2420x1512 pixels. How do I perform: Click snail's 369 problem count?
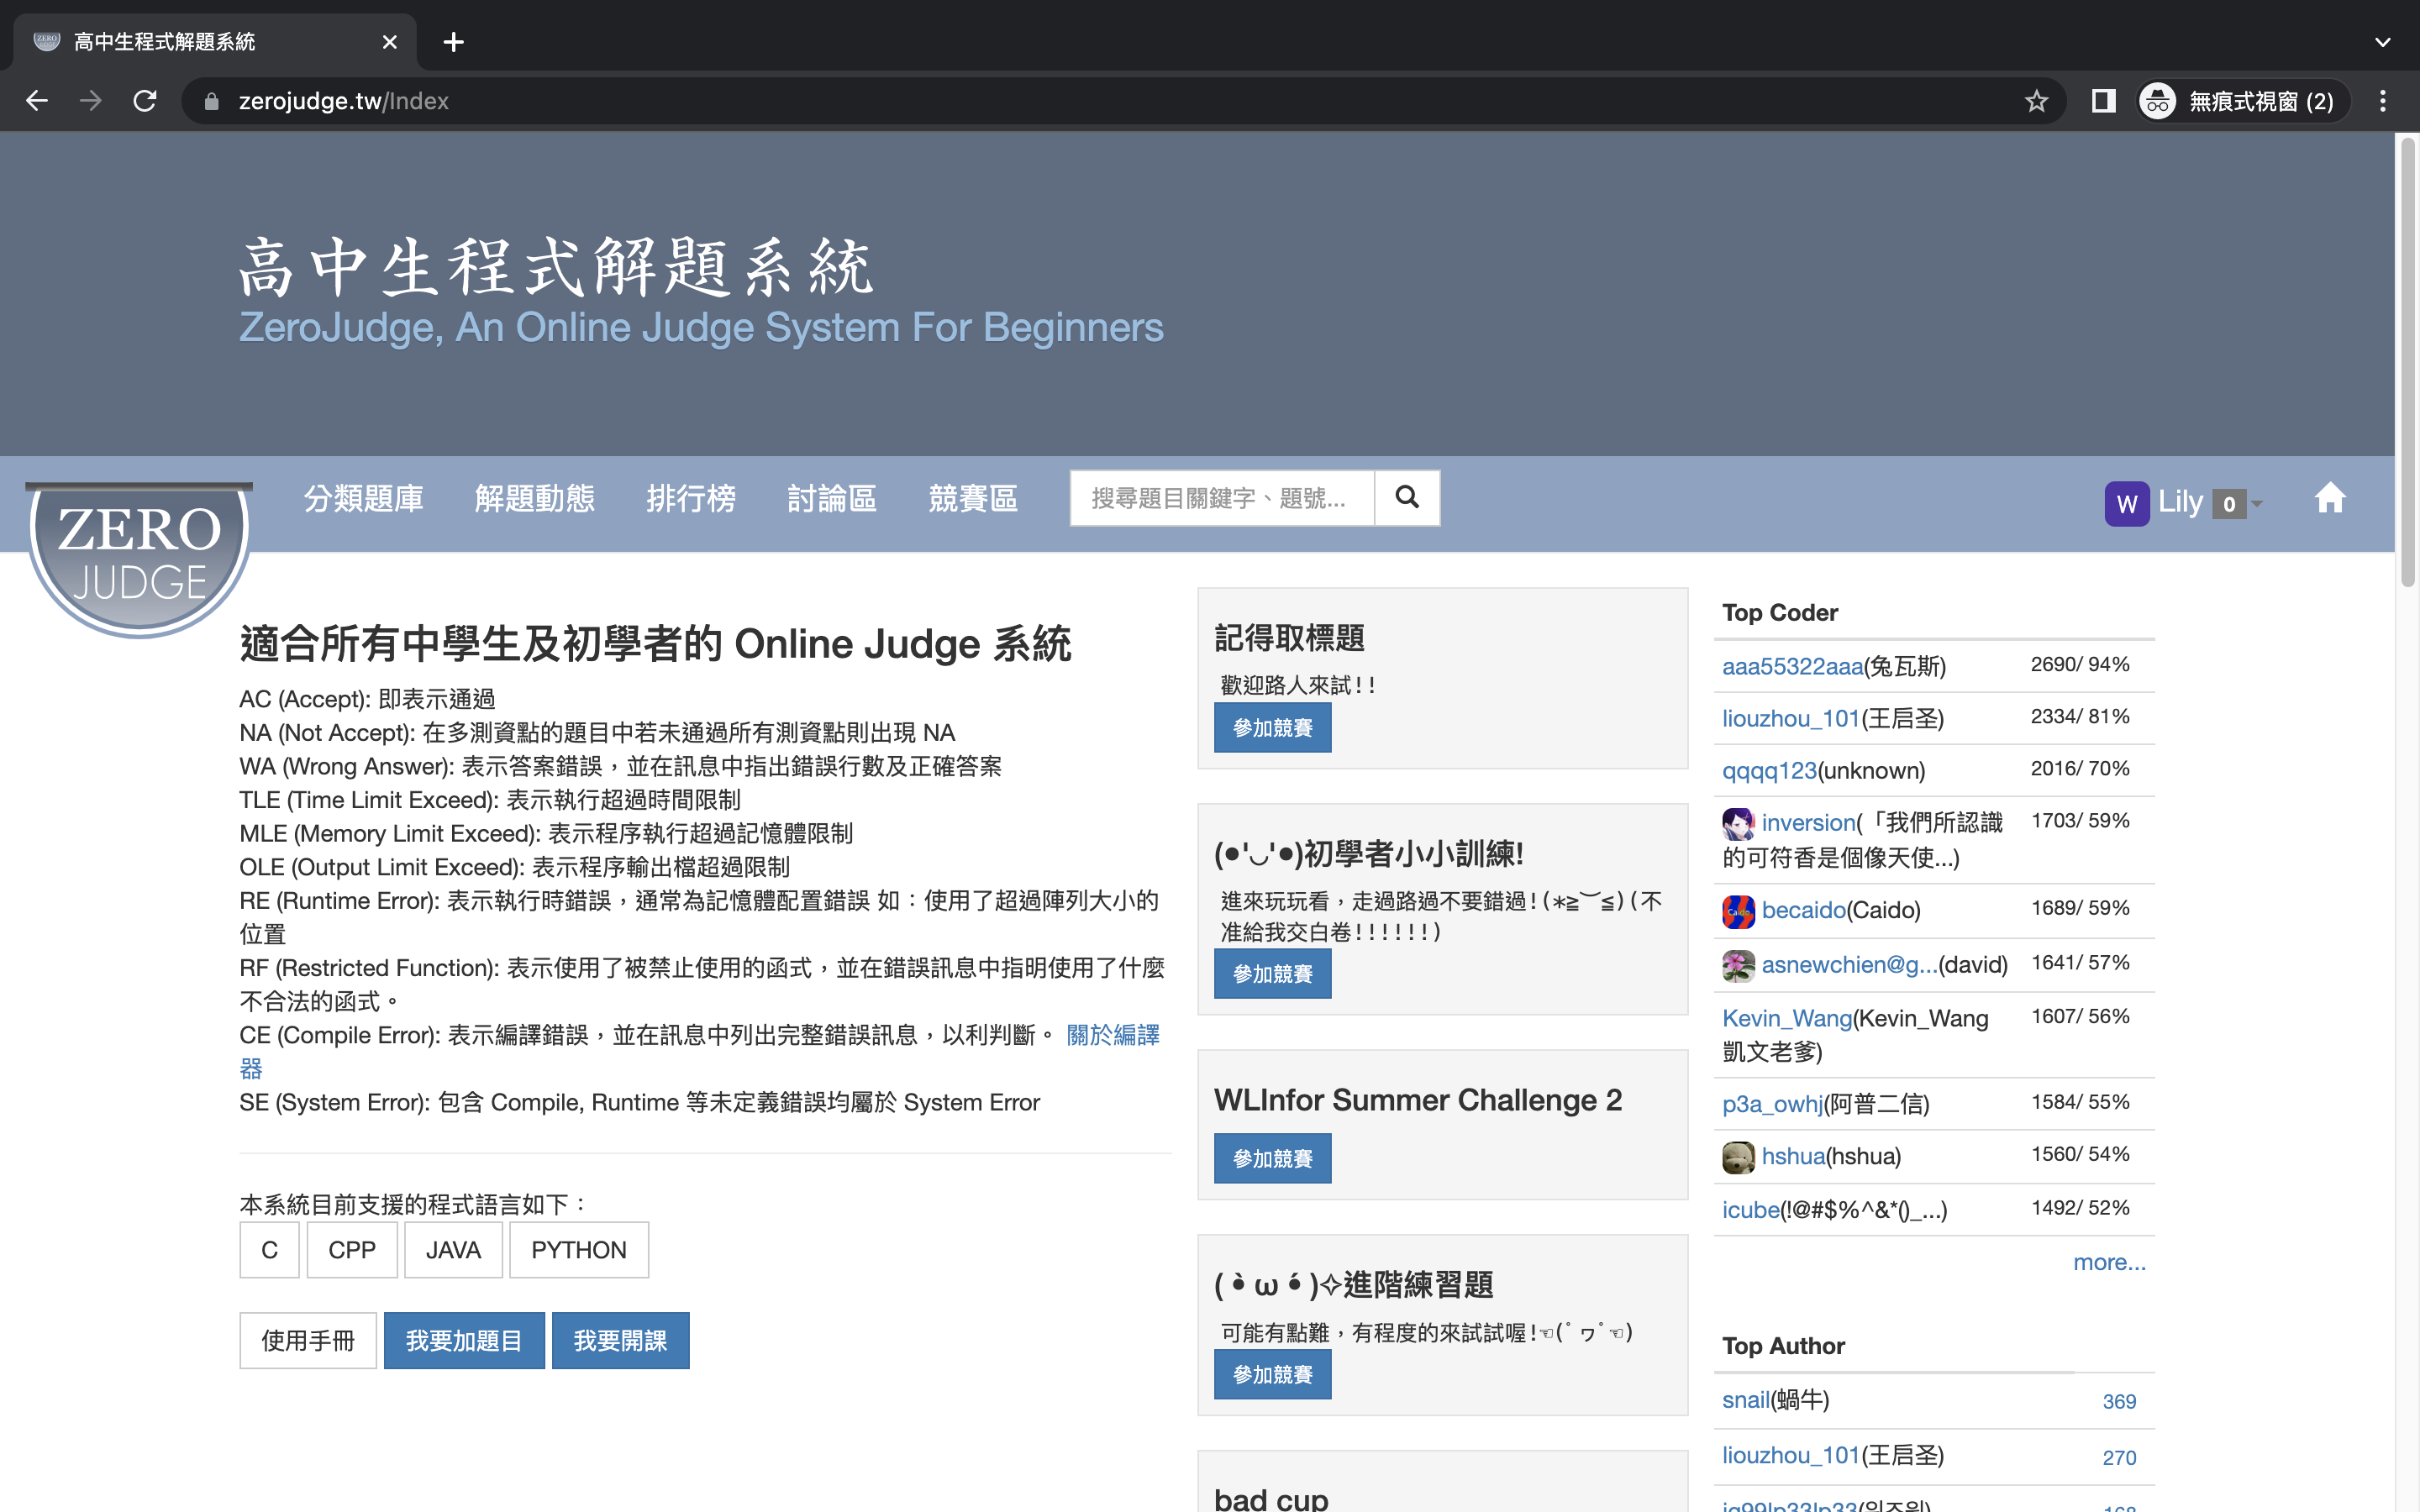(x=2119, y=1402)
